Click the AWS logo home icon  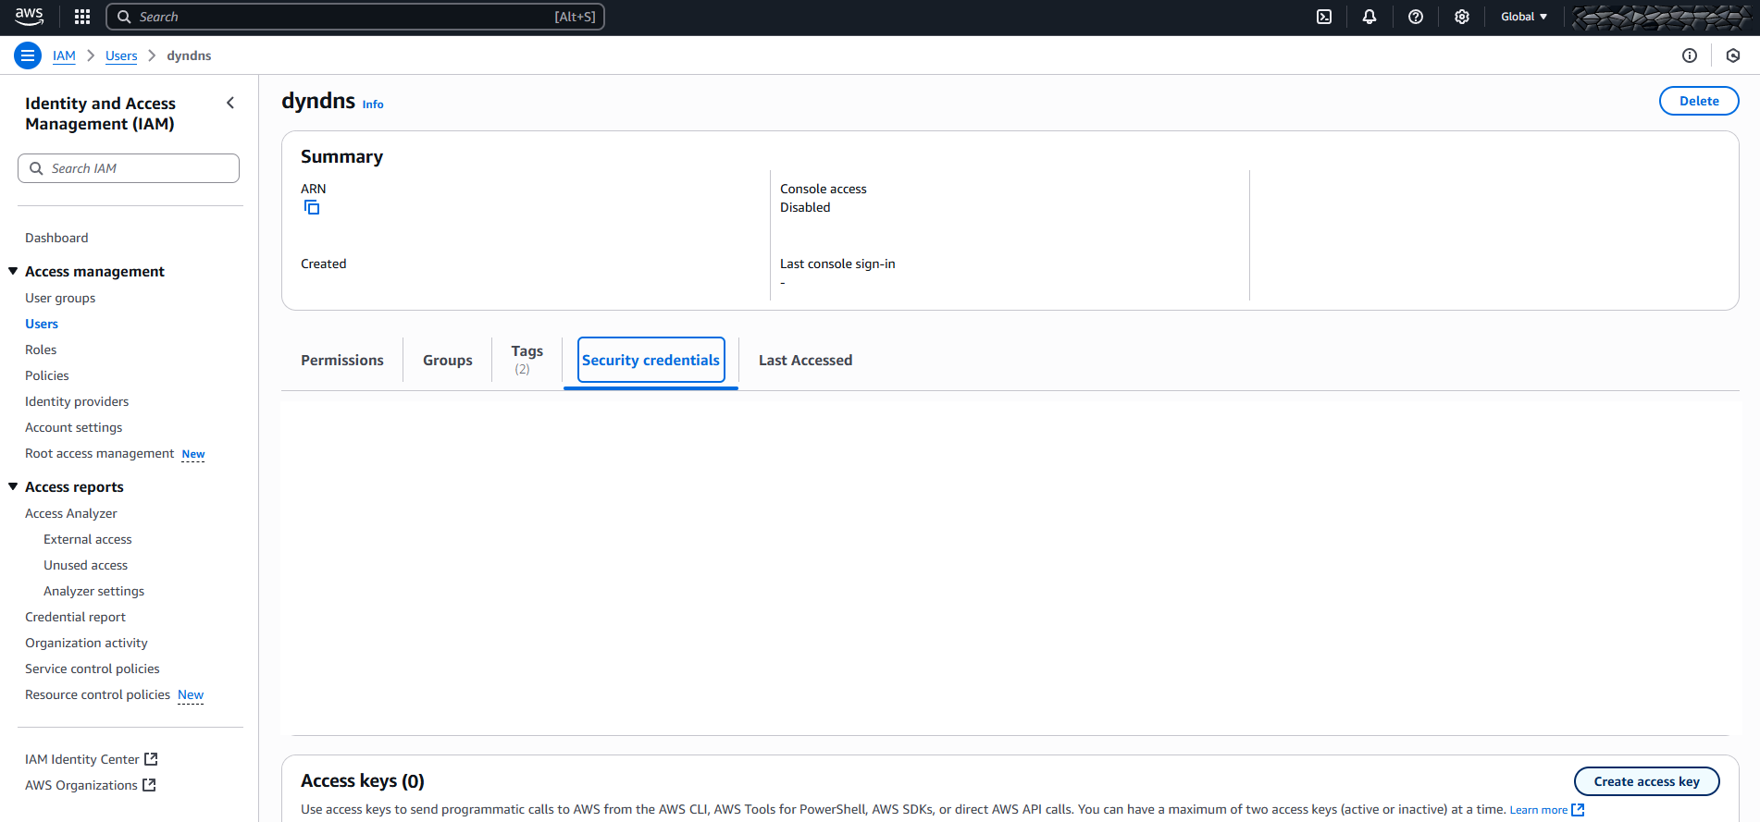pyautogui.click(x=29, y=17)
